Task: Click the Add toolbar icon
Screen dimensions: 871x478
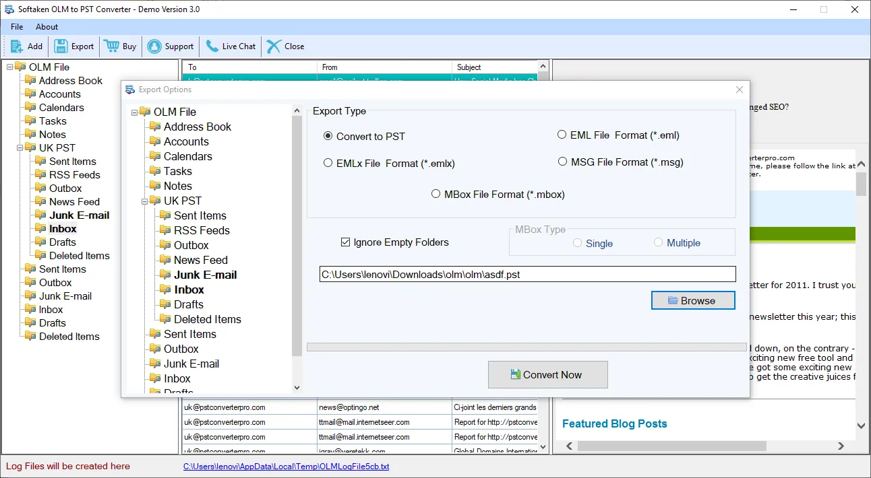Action: 17,46
